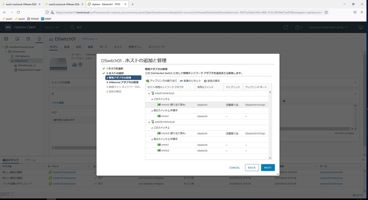
Task: Click the vSphere refresh icon
Action: [x=286, y=27]
